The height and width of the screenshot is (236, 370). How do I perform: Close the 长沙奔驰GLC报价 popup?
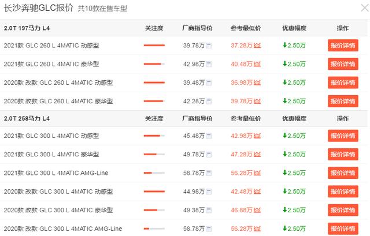click(365, 8)
